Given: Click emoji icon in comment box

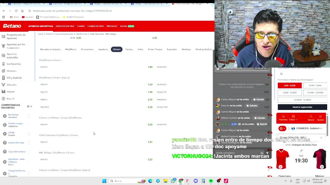Looking at the screenshot, I should tap(262, 153).
